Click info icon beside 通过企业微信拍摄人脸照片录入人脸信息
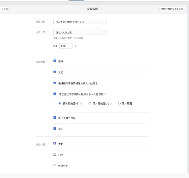 (105, 94)
